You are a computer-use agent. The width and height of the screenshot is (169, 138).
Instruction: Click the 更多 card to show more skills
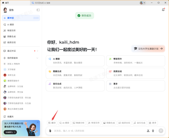[x=135, y=86]
